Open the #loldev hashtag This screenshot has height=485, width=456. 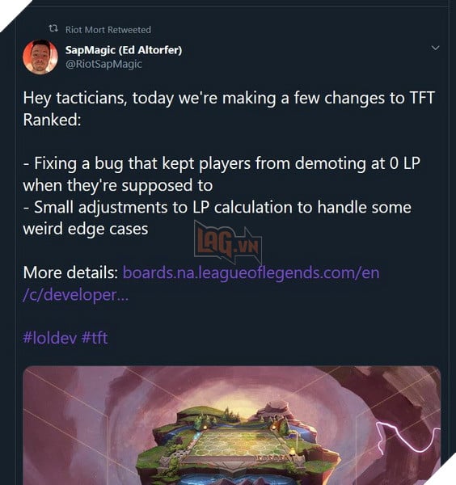click(x=50, y=337)
